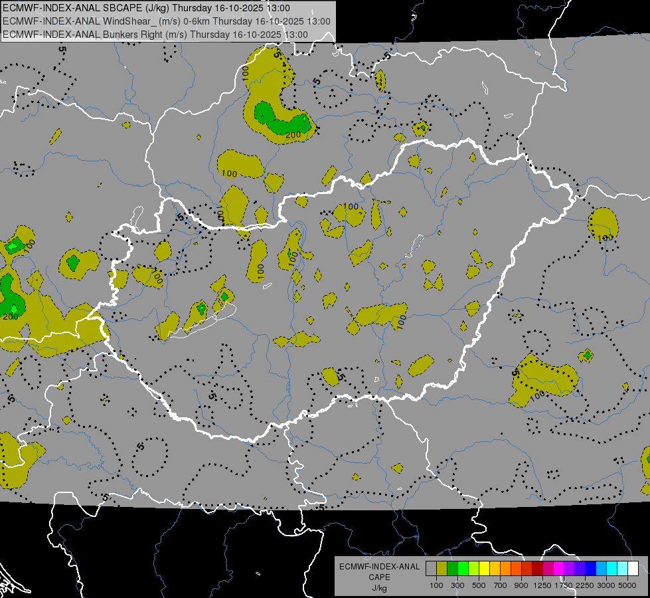
Task: Click the gray swatch in the CAPE legend
Action: pyautogui.click(x=431, y=568)
